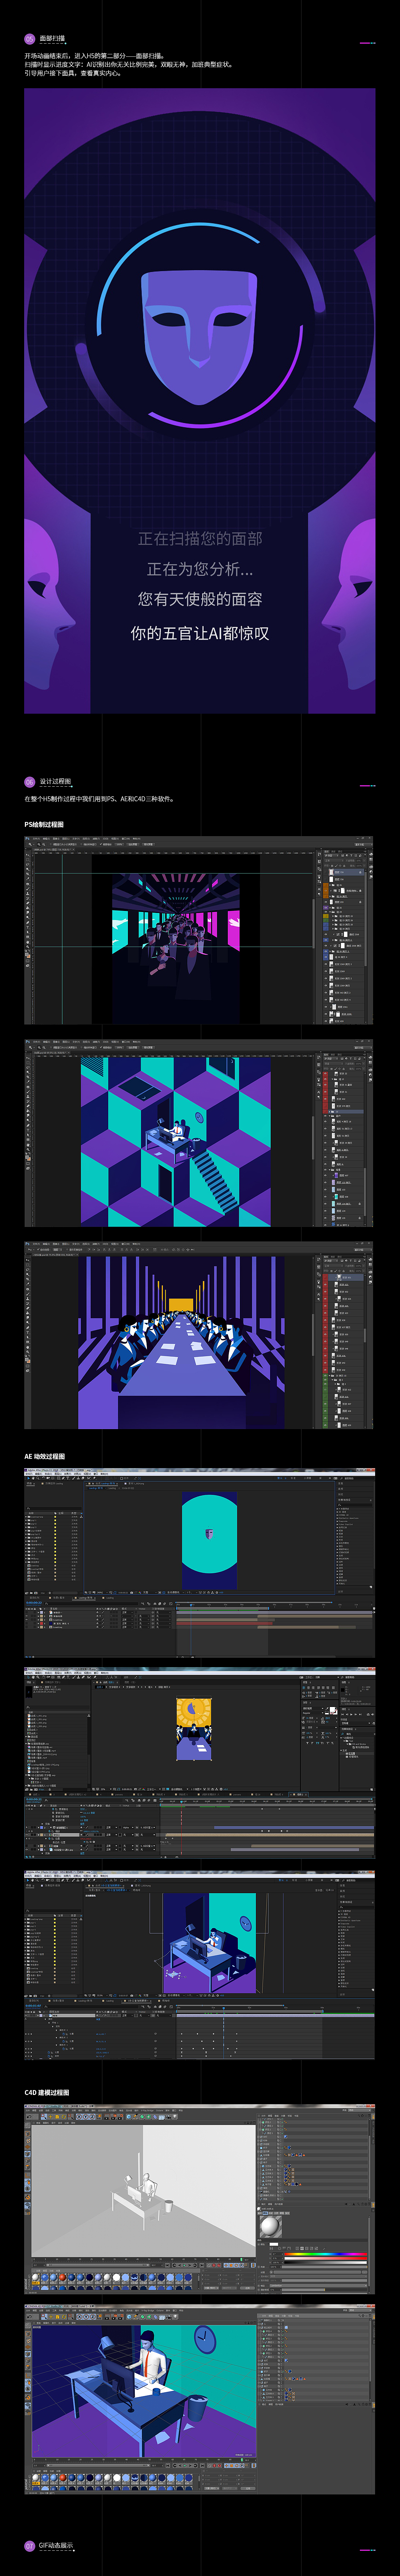Click the 'C4D 建模过程图' subheading
Image resolution: width=400 pixels, height=2576 pixels.
click(47, 2092)
